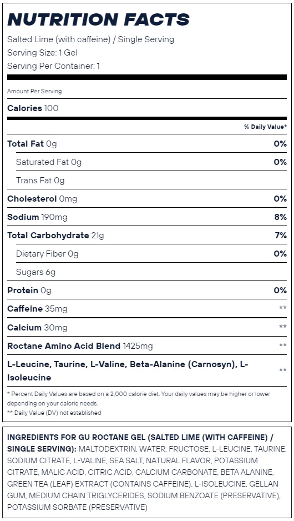
Task: Click the Sodium 8% daily value
Action: click(x=280, y=217)
